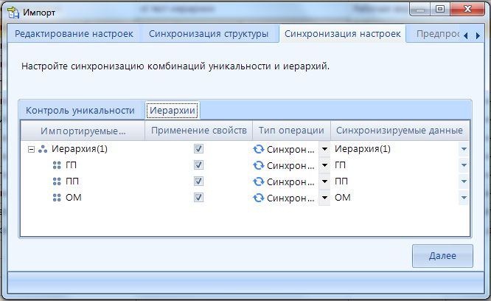491x301 pixels.
Task: Collapse the Иерархия(1) tree node
Action: click(x=31, y=149)
